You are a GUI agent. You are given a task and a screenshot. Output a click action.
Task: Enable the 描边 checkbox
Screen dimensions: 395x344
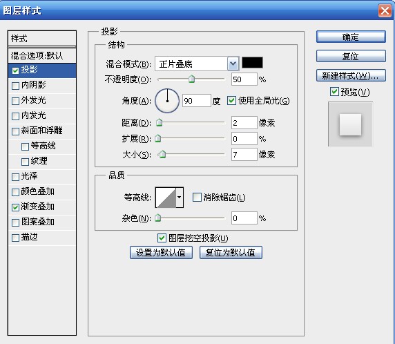15,238
